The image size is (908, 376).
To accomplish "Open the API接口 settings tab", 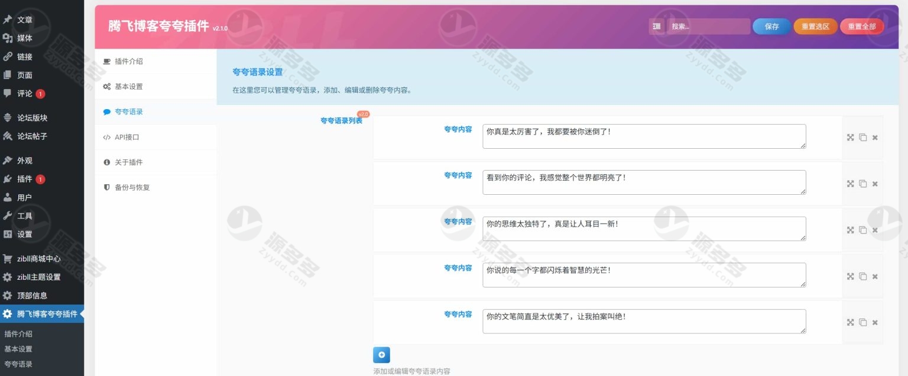I will point(127,137).
